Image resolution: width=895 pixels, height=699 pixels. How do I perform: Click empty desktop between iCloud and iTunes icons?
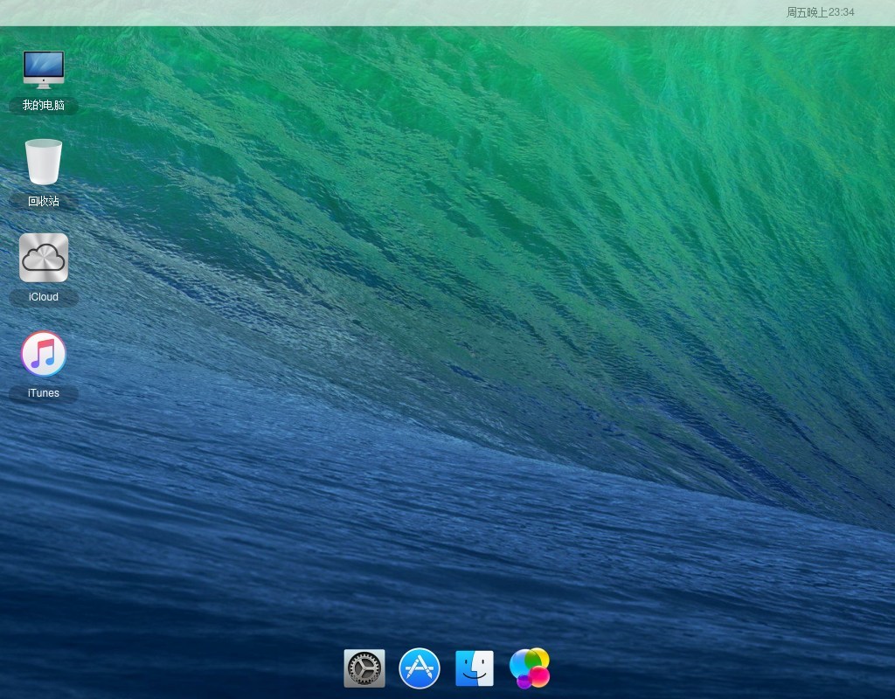(44, 318)
